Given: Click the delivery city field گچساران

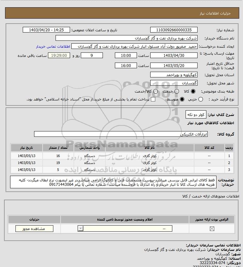Looking at the screenshot, I should (x=174, y=83).
